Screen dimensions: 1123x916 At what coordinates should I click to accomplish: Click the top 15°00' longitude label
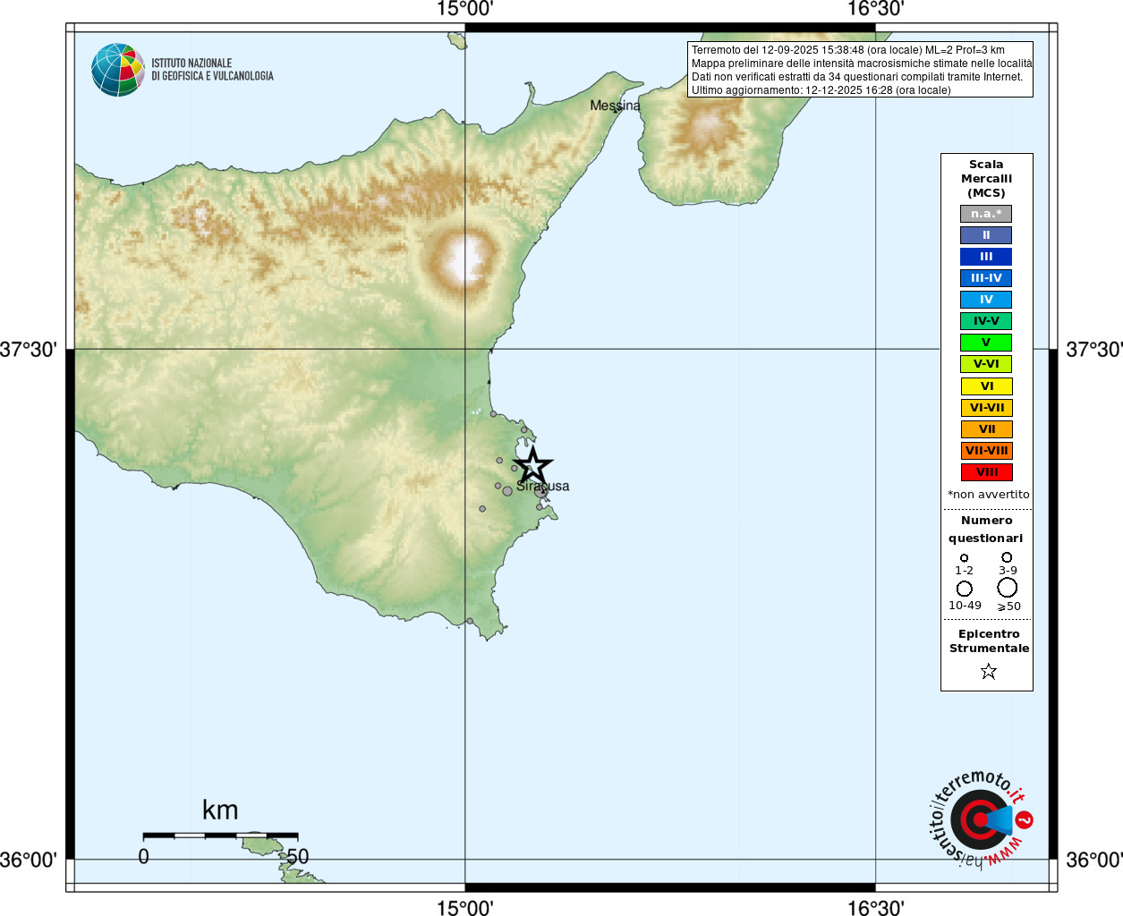point(464,9)
